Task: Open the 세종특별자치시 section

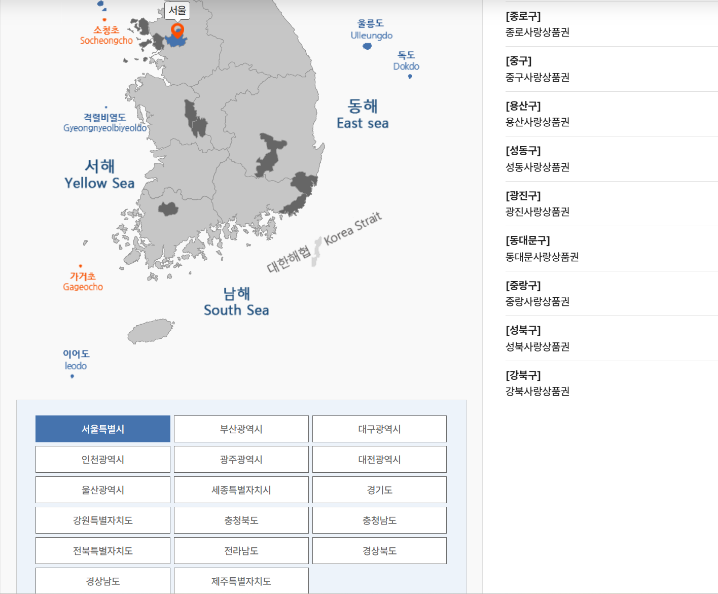Action: pos(241,490)
